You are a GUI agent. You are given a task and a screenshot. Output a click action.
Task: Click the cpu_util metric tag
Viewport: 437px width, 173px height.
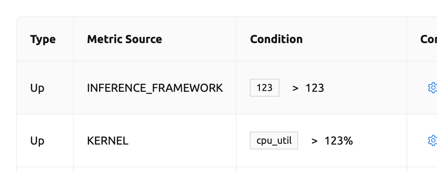pos(274,141)
